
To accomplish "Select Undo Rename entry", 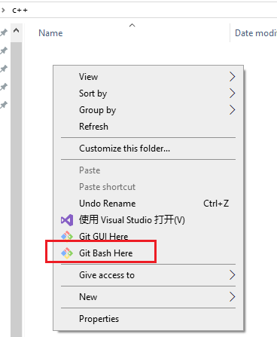I will 148,204.
